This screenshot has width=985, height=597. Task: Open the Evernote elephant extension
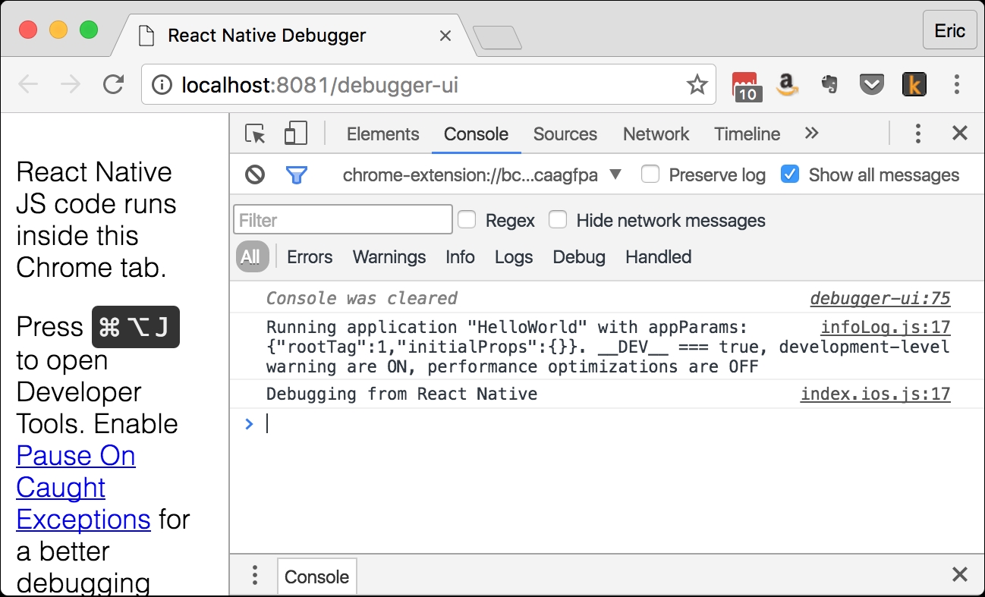point(829,84)
